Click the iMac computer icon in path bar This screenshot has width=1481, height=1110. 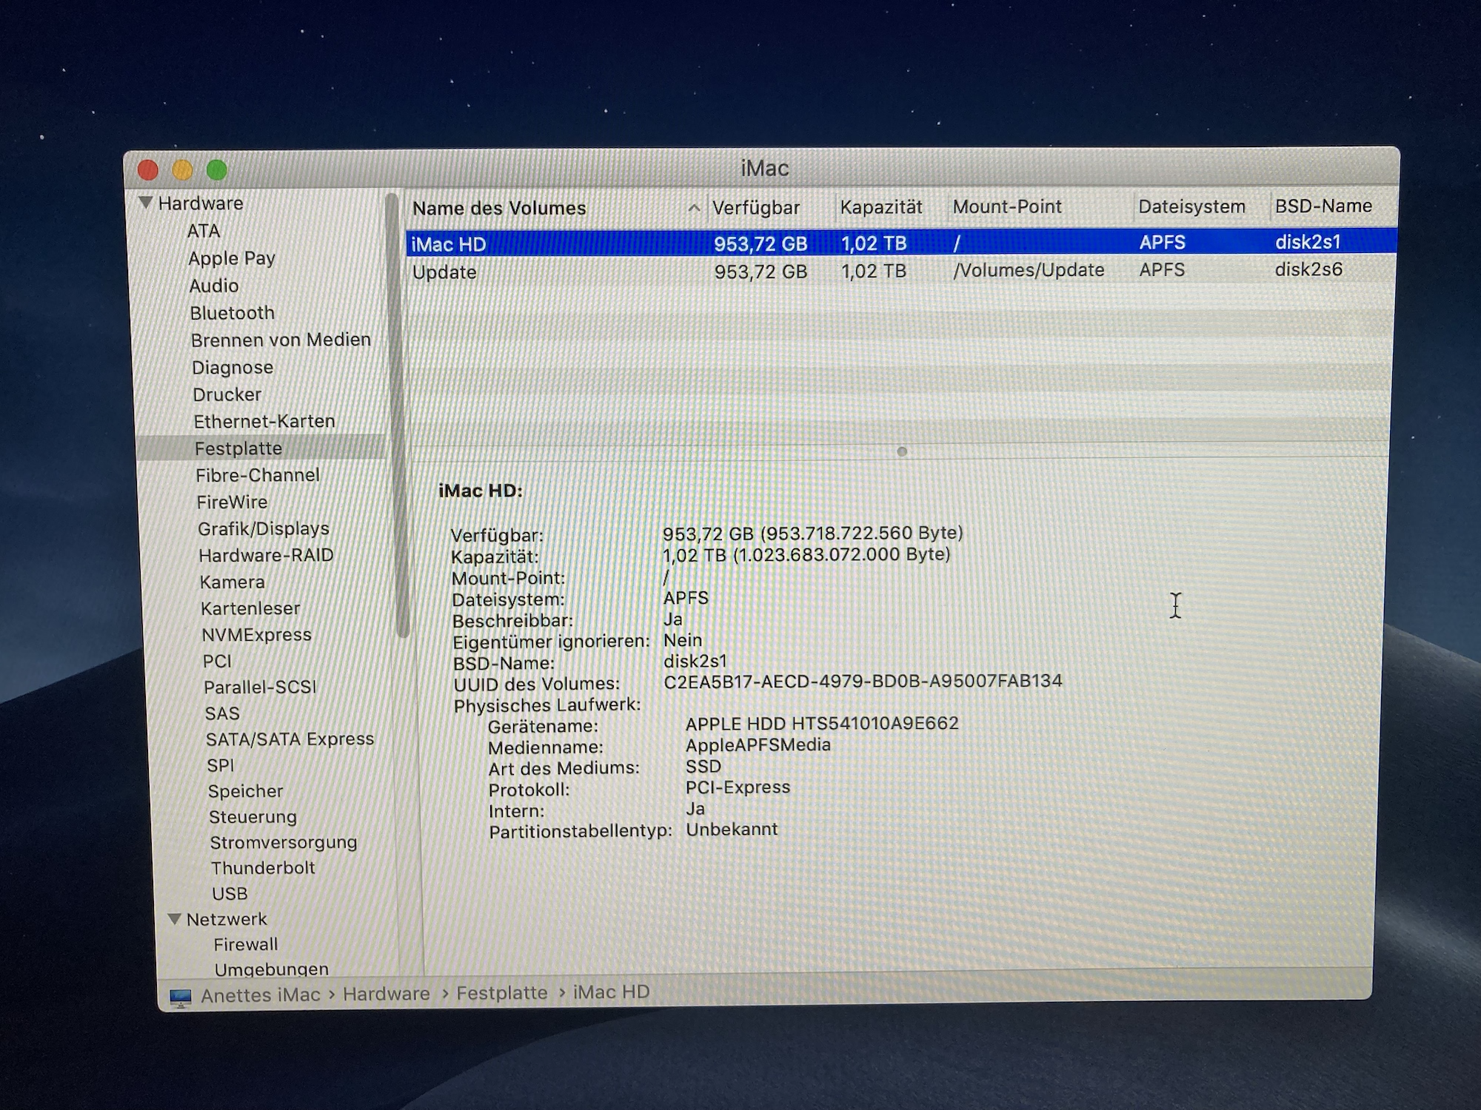point(180,997)
